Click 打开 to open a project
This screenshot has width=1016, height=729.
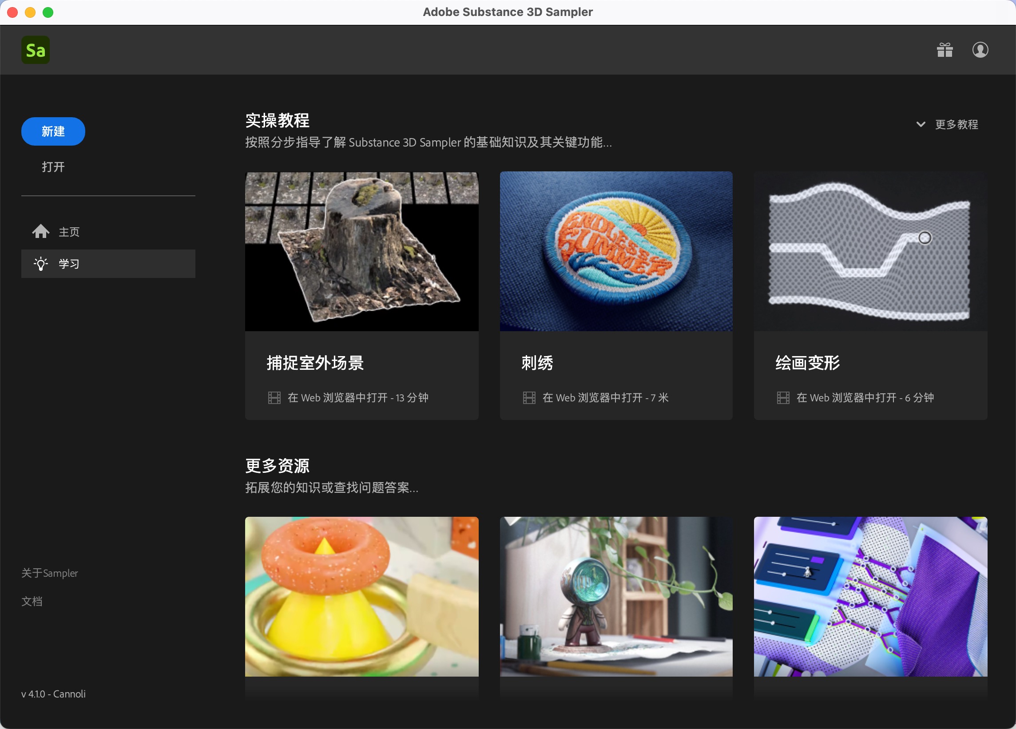(x=53, y=167)
